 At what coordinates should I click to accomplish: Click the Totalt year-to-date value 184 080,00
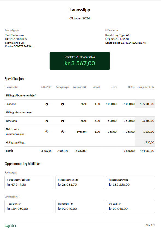click(x=147, y=151)
